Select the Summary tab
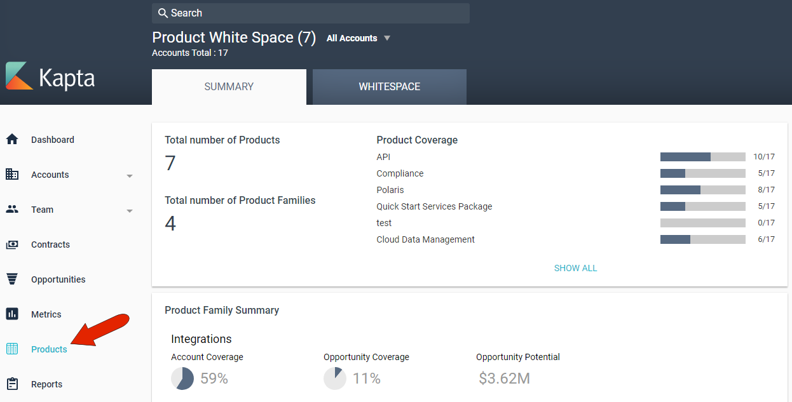The width and height of the screenshot is (792, 402). pyautogui.click(x=229, y=87)
